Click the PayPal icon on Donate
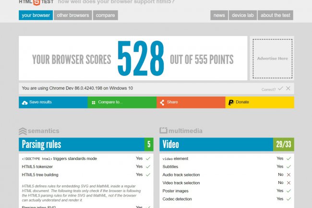The image size is (312, 208). click(231, 102)
